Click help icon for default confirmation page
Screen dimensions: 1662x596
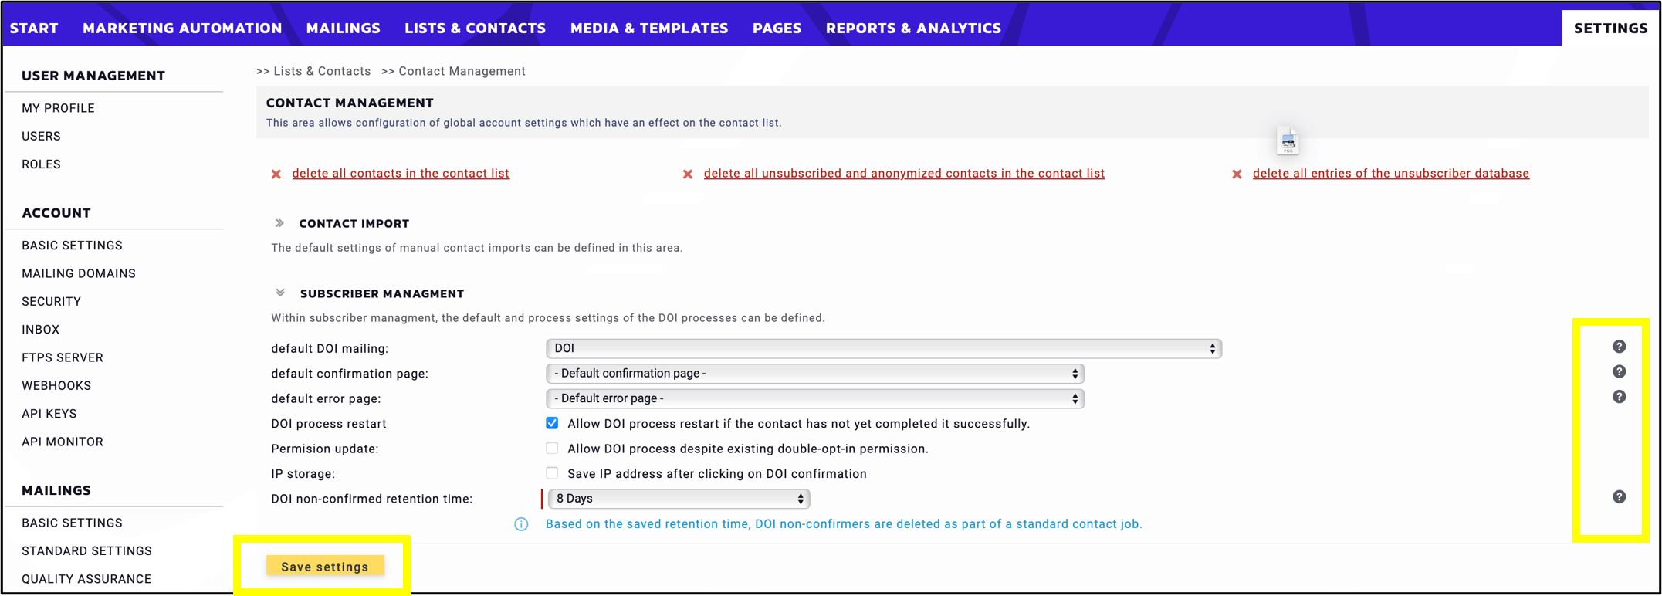tap(1619, 372)
